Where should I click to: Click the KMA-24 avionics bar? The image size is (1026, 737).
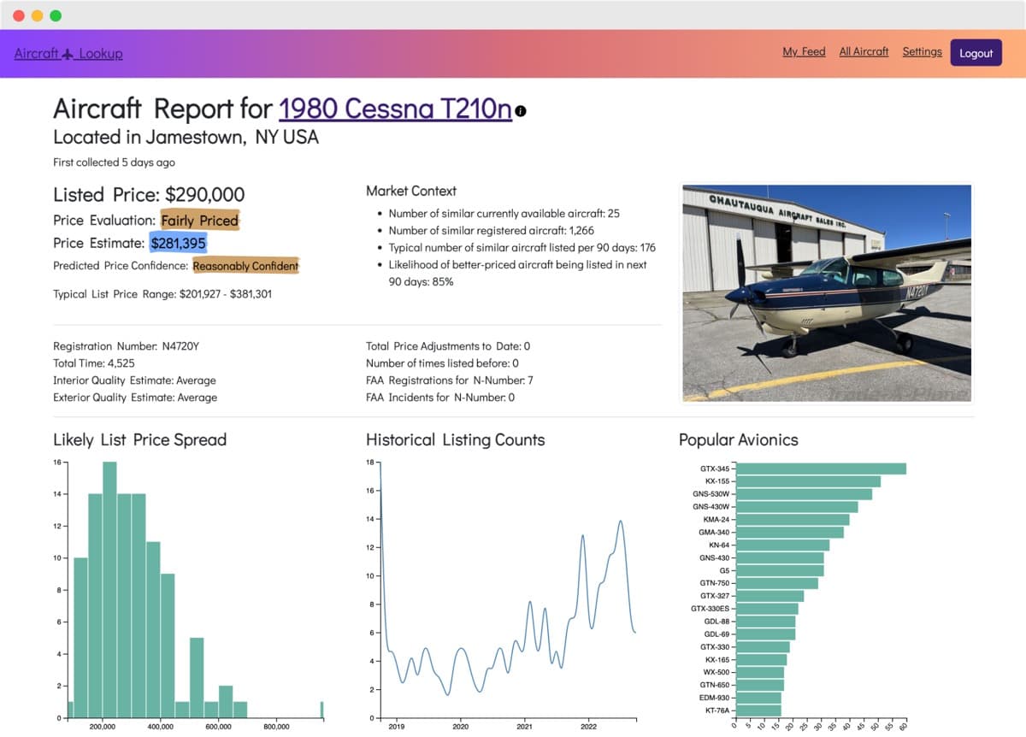[x=793, y=520]
